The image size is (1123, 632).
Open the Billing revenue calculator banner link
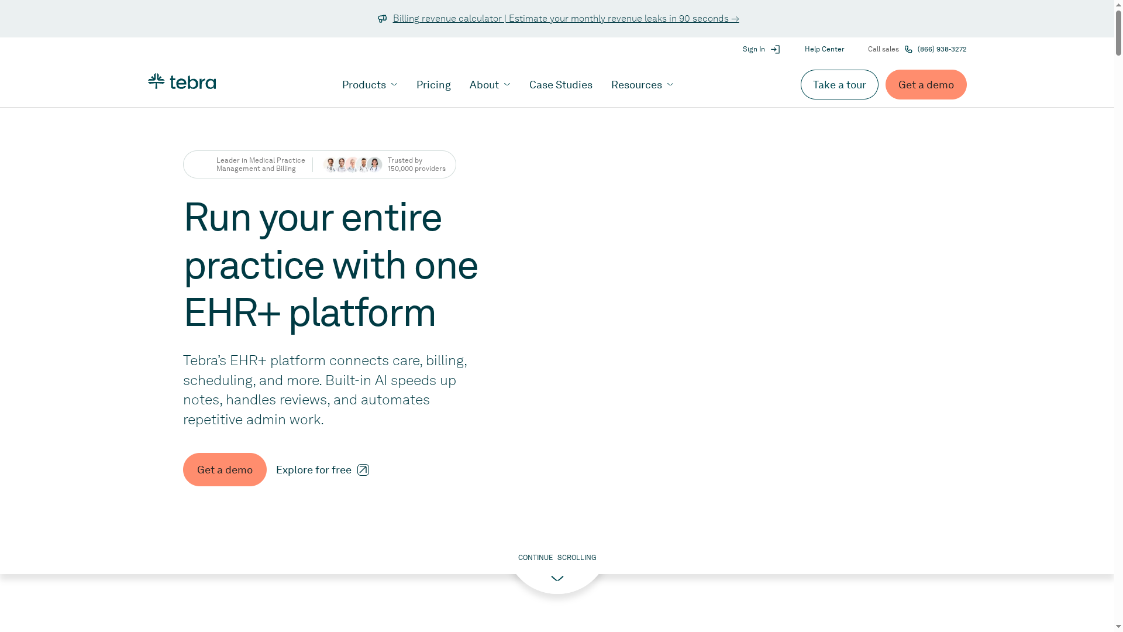click(x=565, y=18)
